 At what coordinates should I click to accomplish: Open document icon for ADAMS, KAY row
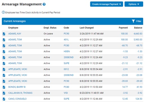pos(4,34)
